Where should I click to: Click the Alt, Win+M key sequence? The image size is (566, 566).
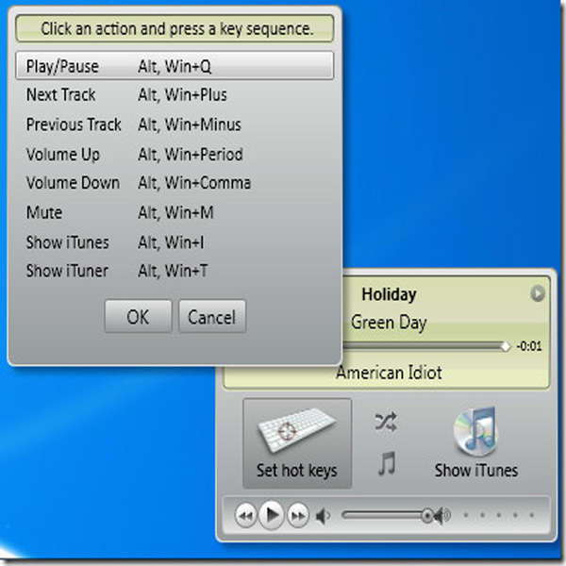click(175, 212)
